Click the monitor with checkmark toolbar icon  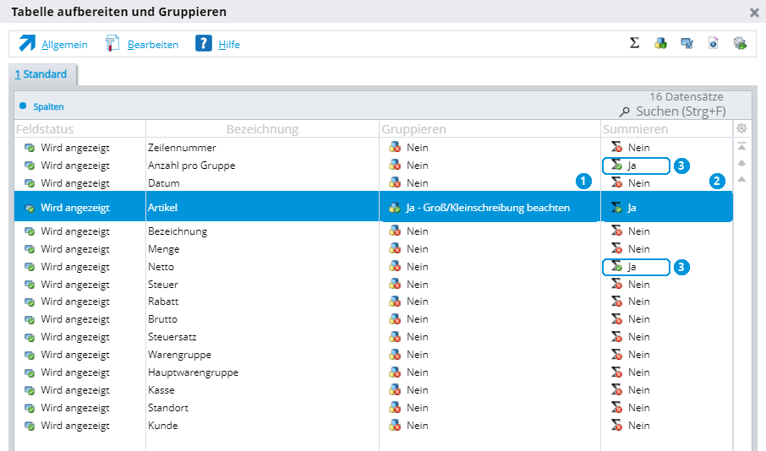(x=687, y=43)
